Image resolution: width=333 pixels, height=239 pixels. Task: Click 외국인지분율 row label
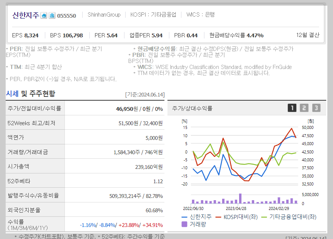(x=24, y=210)
